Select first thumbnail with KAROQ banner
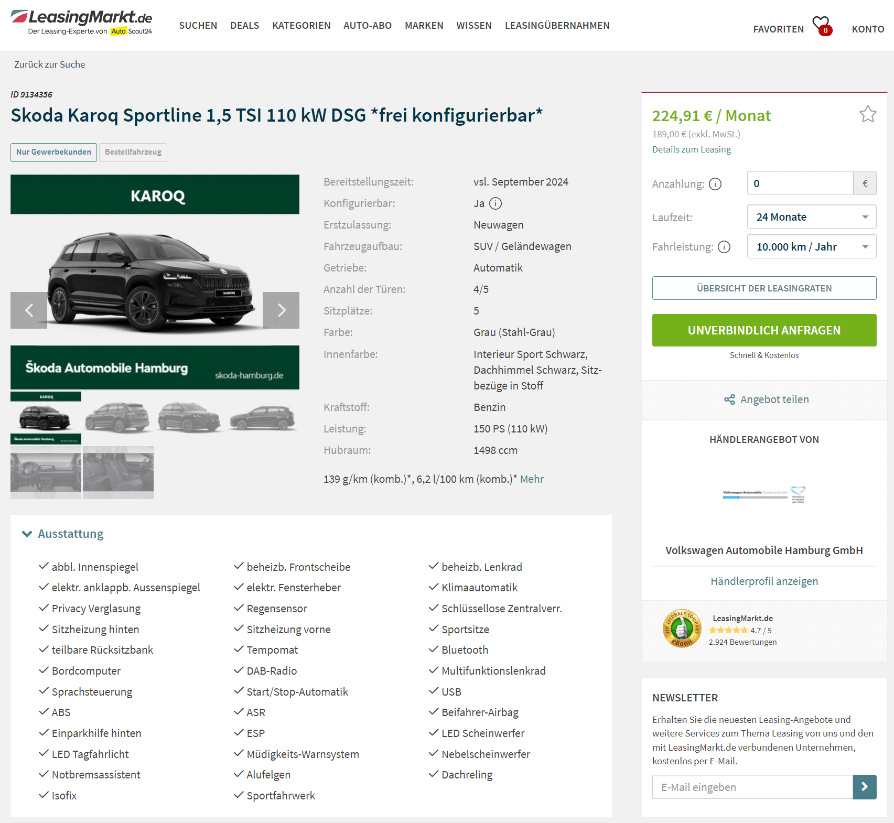This screenshot has height=823, width=894. click(46, 418)
